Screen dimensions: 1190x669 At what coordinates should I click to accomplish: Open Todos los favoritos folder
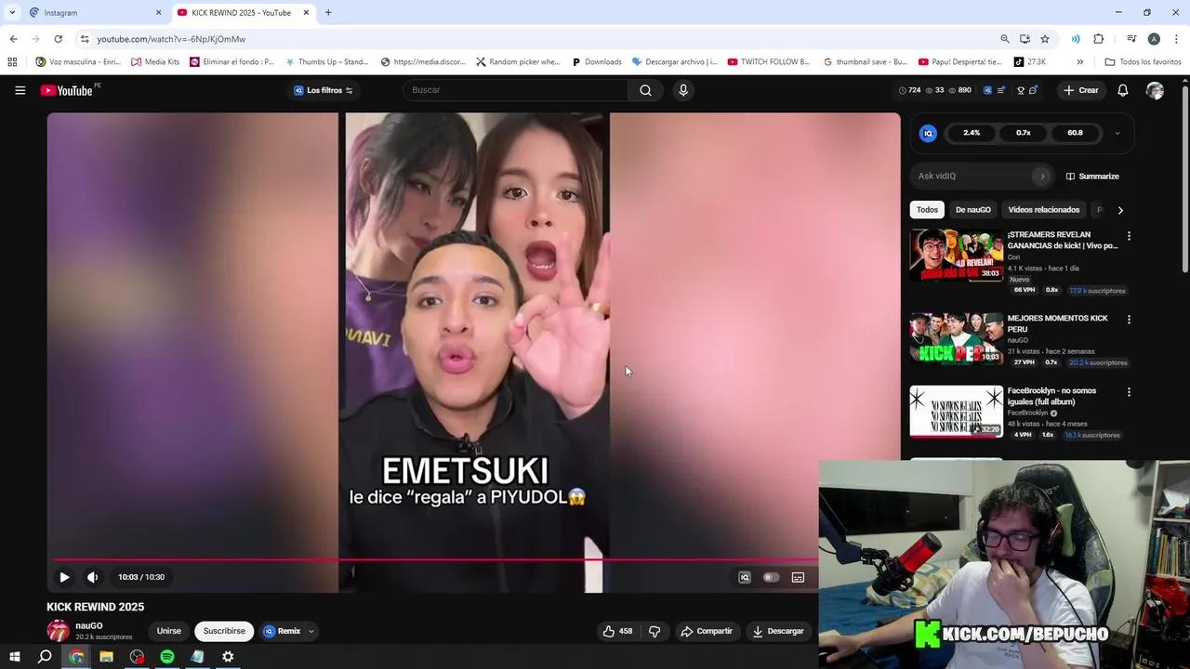(1143, 62)
